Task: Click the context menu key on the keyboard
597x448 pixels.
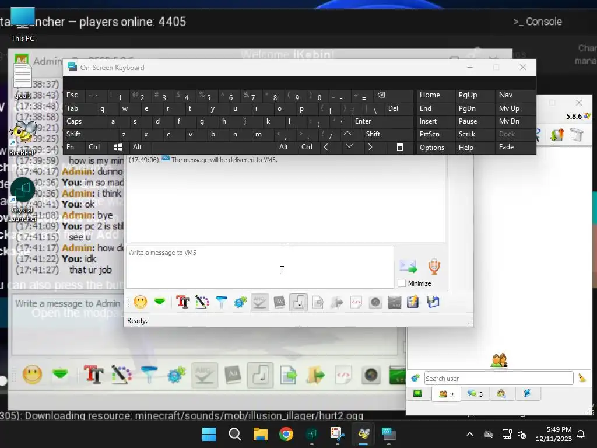Action: [400, 148]
